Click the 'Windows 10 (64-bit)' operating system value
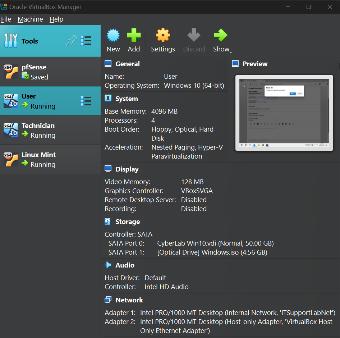340x338 pixels. point(194,86)
